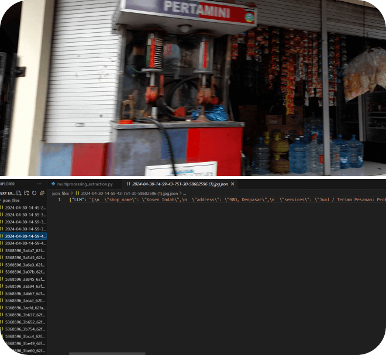Collapse all folders in Explorer
Image resolution: width=386 pixels, height=355 pixels.
coord(42,192)
